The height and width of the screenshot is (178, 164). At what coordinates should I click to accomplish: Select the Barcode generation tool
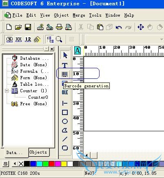pyautogui.click(x=65, y=74)
